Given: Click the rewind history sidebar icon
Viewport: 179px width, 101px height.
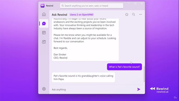Looking at the screenshot, I should point(44,42).
